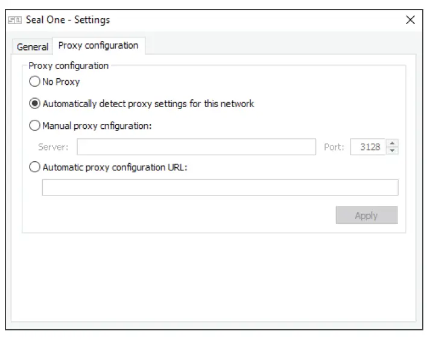Click the Server text input field
Image resolution: width=430 pixels, height=340 pixels.
pyautogui.click(x=196, y=147)
